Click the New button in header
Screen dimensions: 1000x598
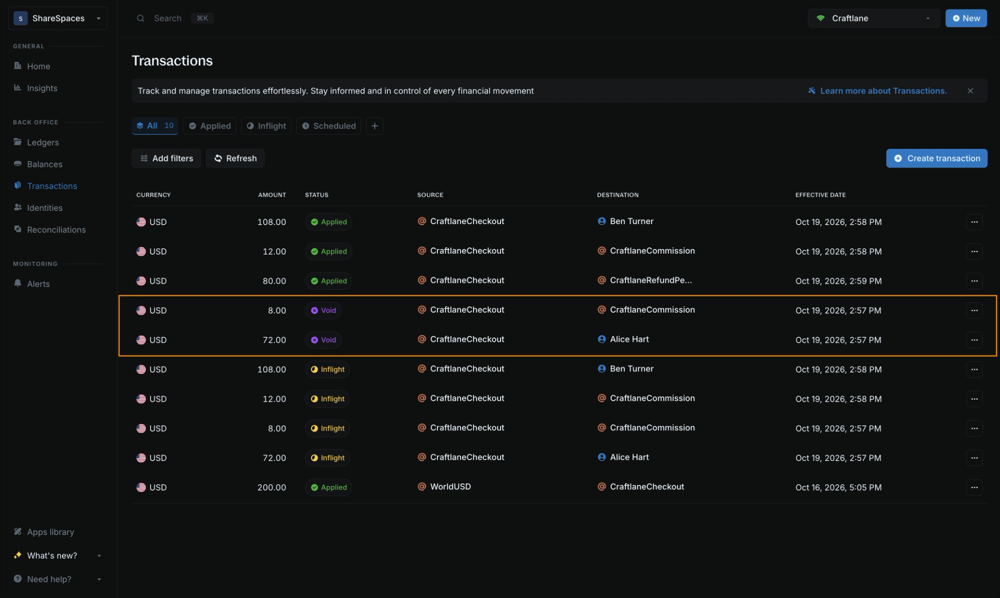(966, 18)
